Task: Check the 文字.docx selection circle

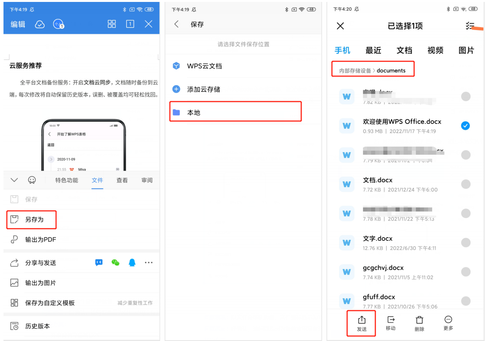Action: pos(466,243)
